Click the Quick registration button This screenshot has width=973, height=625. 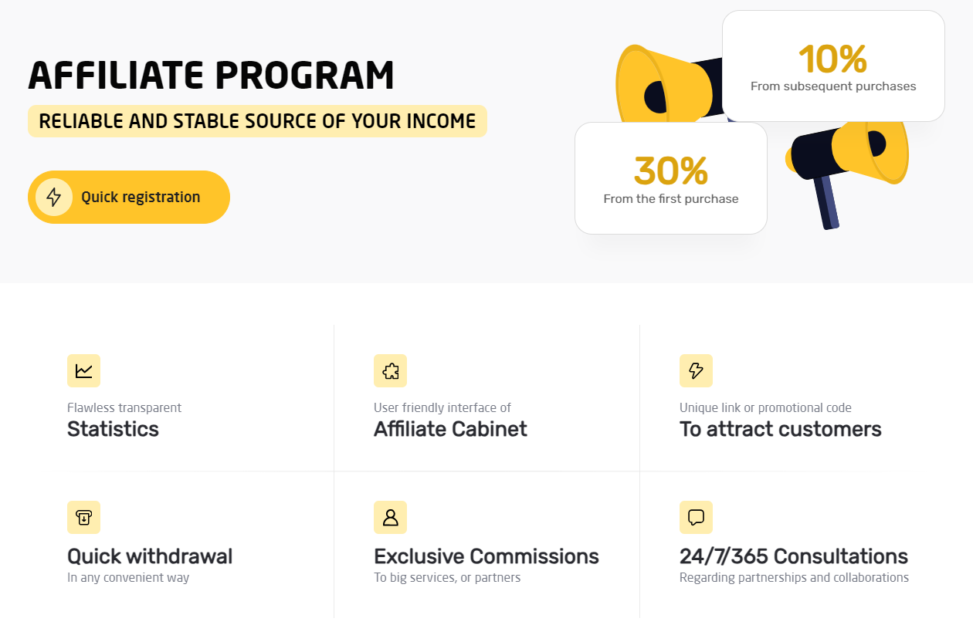click(129, 197)
